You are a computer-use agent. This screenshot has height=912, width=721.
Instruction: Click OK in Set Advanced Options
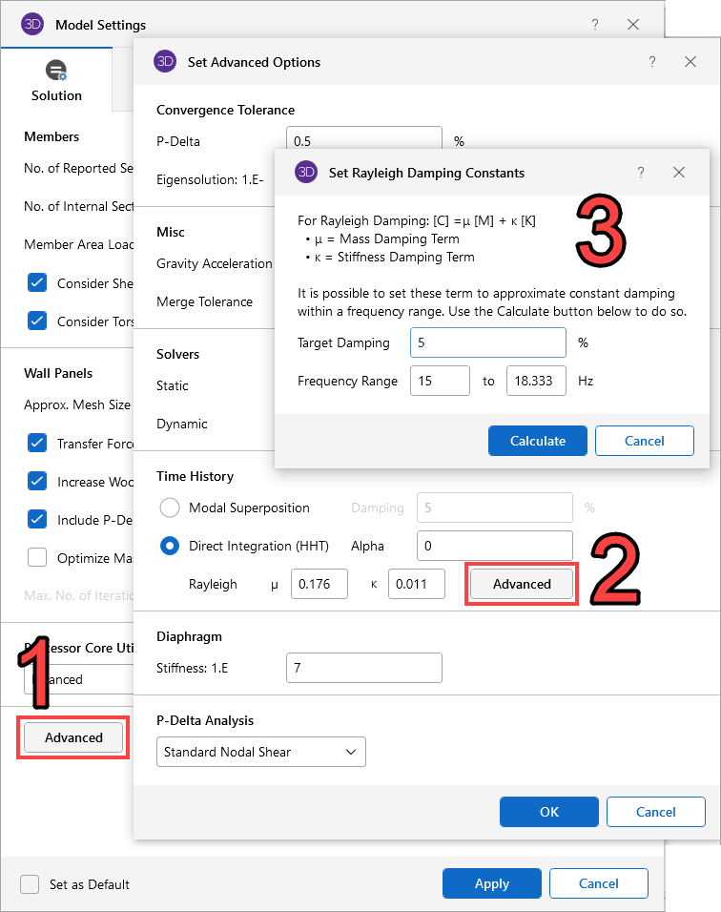548,812
